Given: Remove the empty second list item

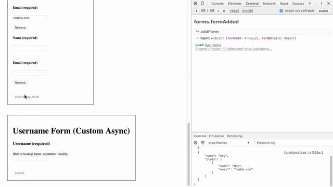Looking at the screenshot, I should (20, 83).
